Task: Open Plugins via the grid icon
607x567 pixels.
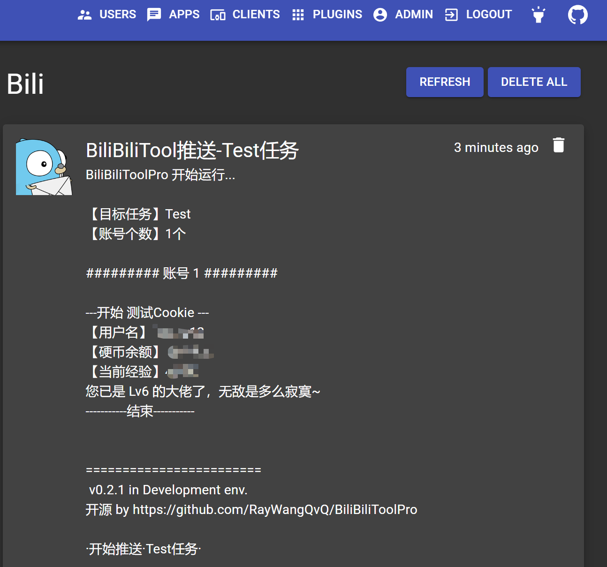Action: [x=297, y=15]
